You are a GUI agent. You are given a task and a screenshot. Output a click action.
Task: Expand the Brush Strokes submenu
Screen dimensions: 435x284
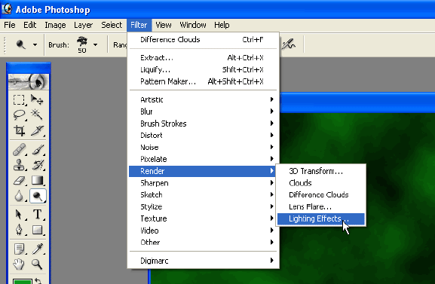point(203,124)
